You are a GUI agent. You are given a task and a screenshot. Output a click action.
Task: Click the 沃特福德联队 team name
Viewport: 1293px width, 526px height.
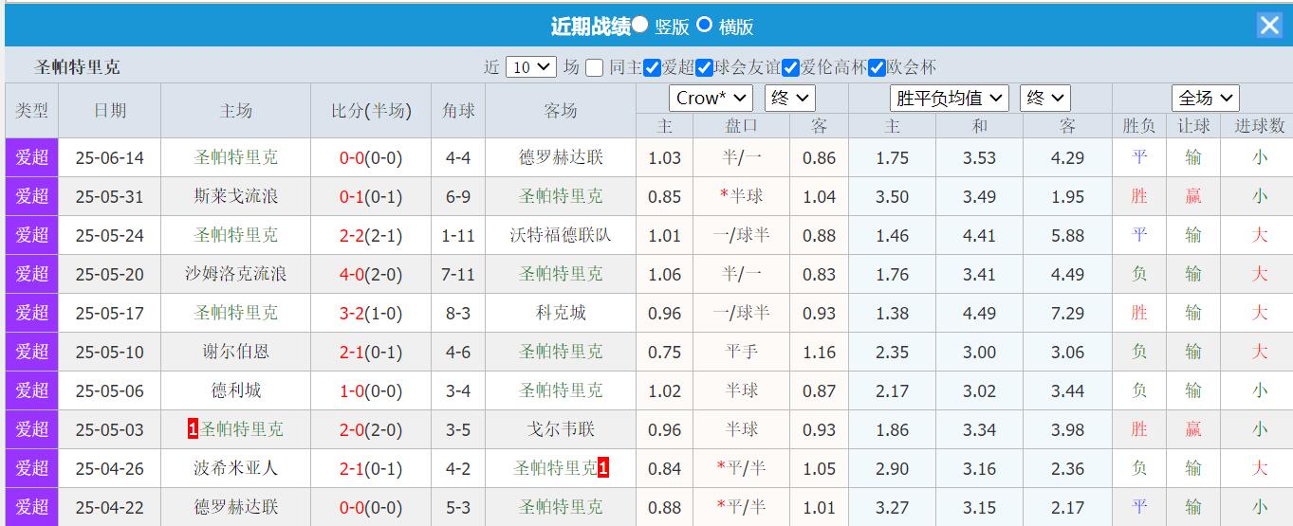click(560, 236)
